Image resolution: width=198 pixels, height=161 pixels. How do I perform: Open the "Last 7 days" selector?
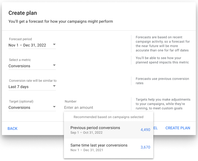coord(19,87)
